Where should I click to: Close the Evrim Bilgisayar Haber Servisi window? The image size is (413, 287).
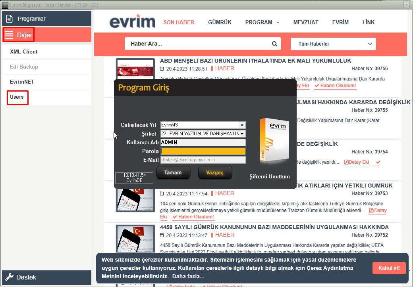[x=406, y=5]
